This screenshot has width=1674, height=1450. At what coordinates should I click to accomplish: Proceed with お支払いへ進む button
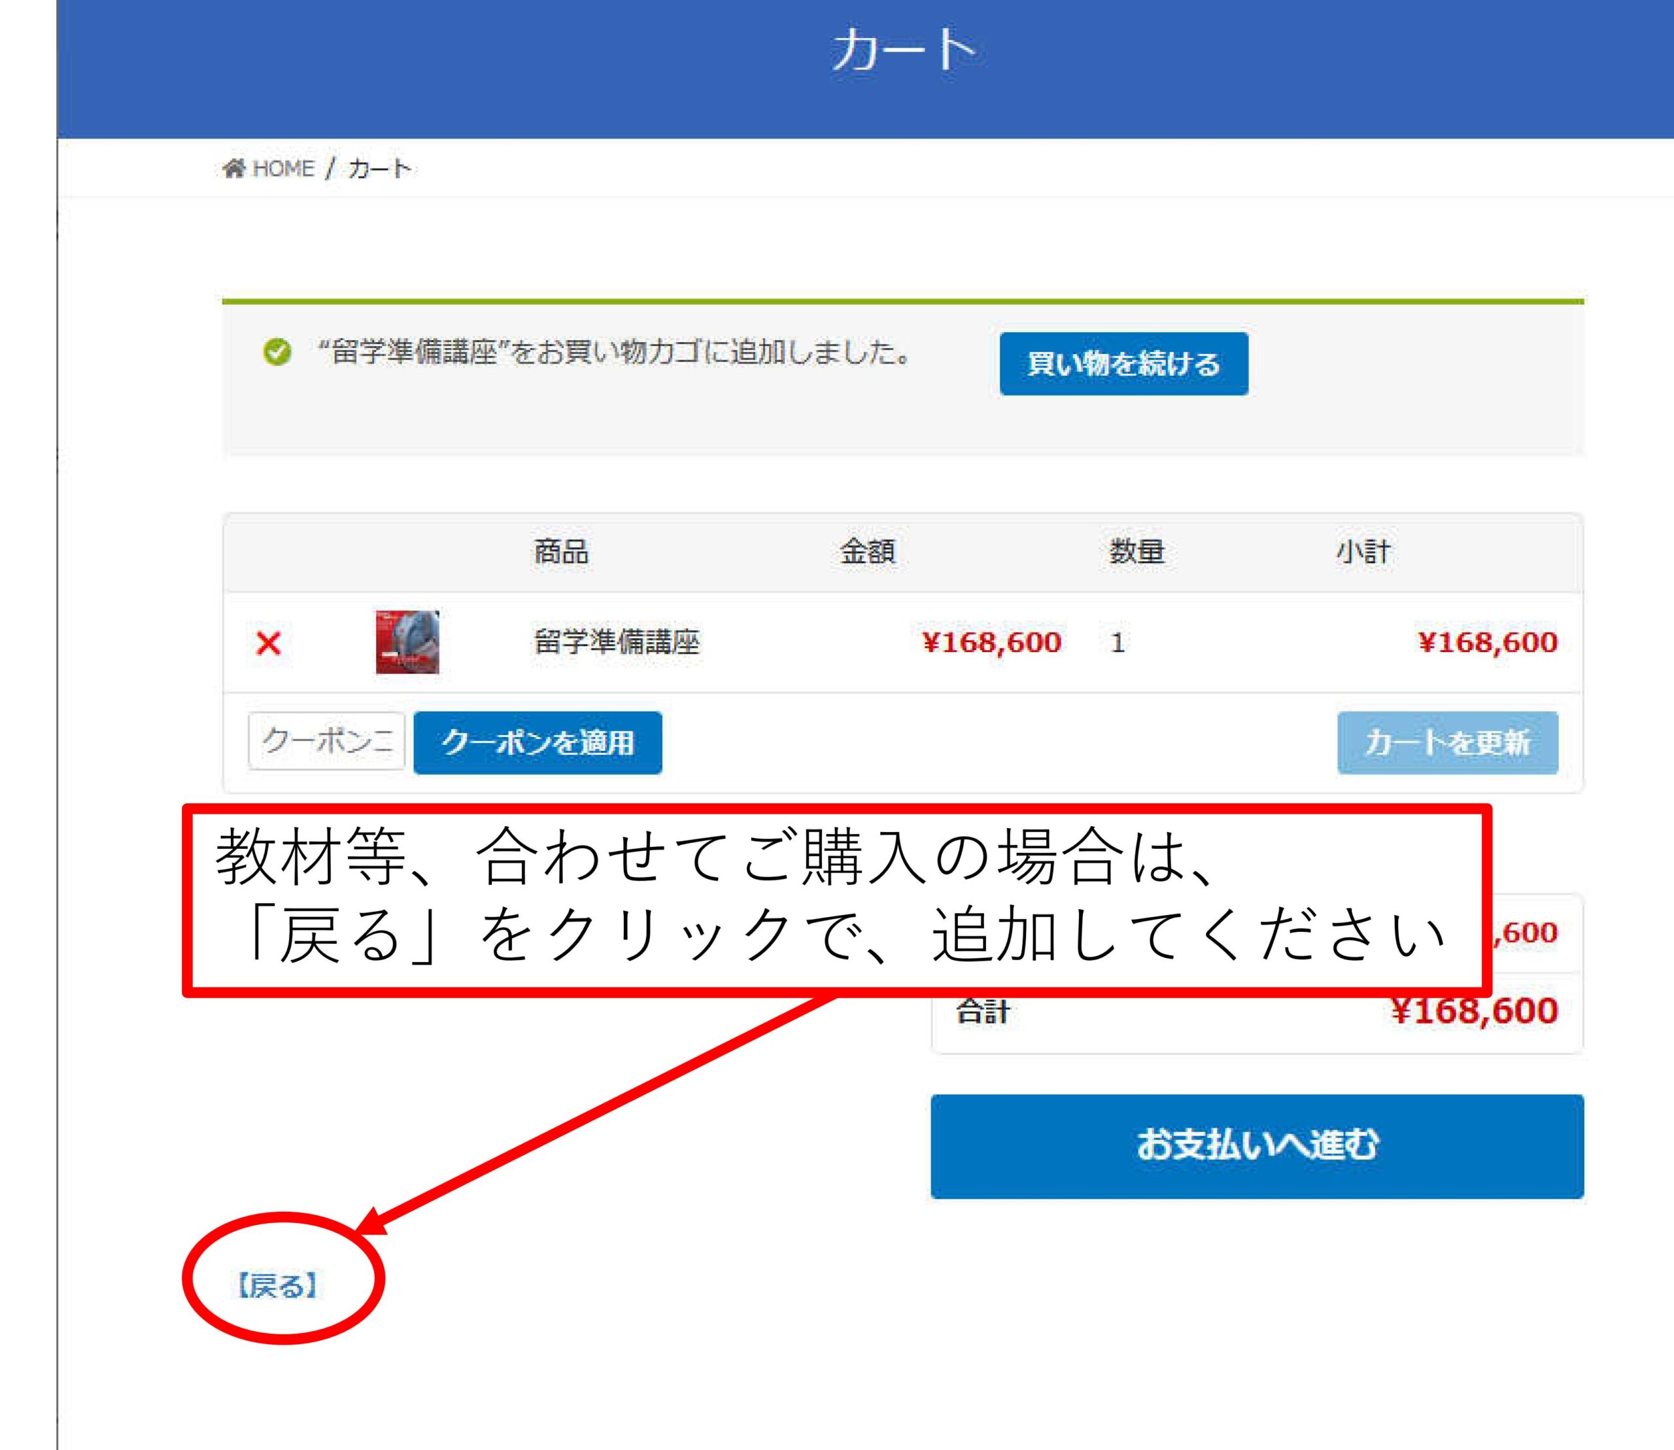pos(1257,1146)
